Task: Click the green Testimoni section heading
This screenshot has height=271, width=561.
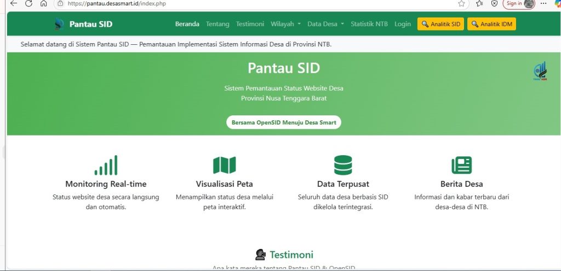Action: [x=291, y=255]
